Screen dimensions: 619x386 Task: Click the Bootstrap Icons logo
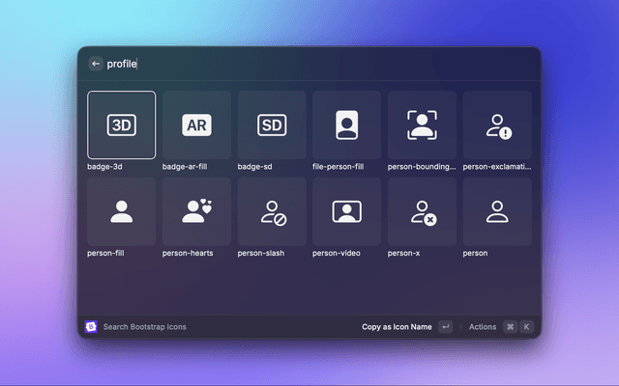(91, 327)
